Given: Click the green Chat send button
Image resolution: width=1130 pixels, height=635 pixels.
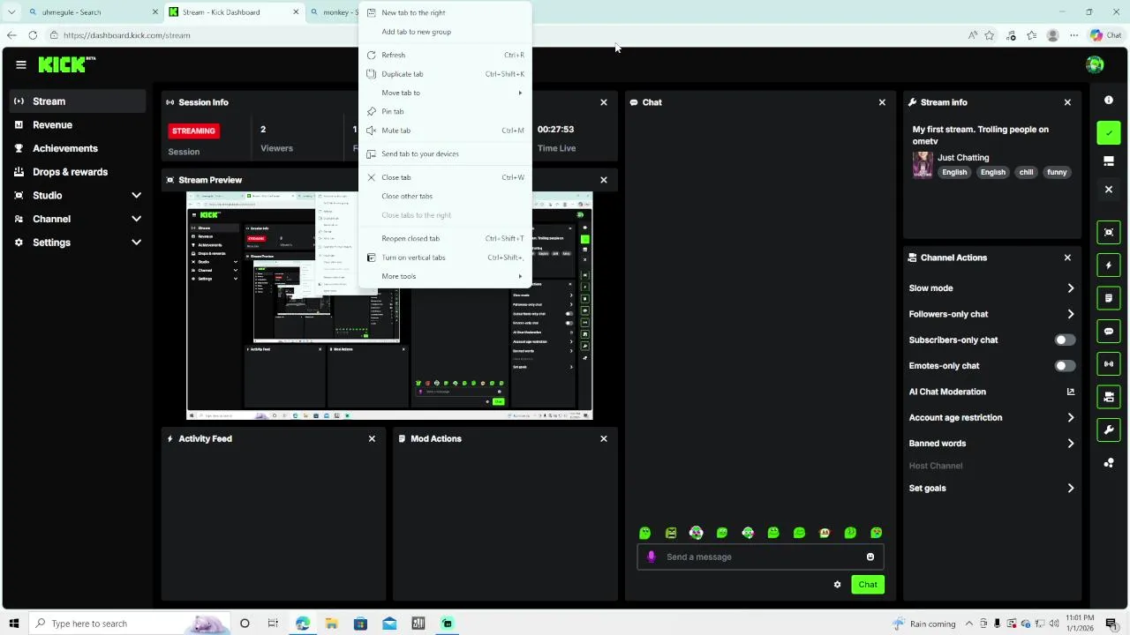Looking at the screenshot, I should pyautogui.click(x=868, y=585).
